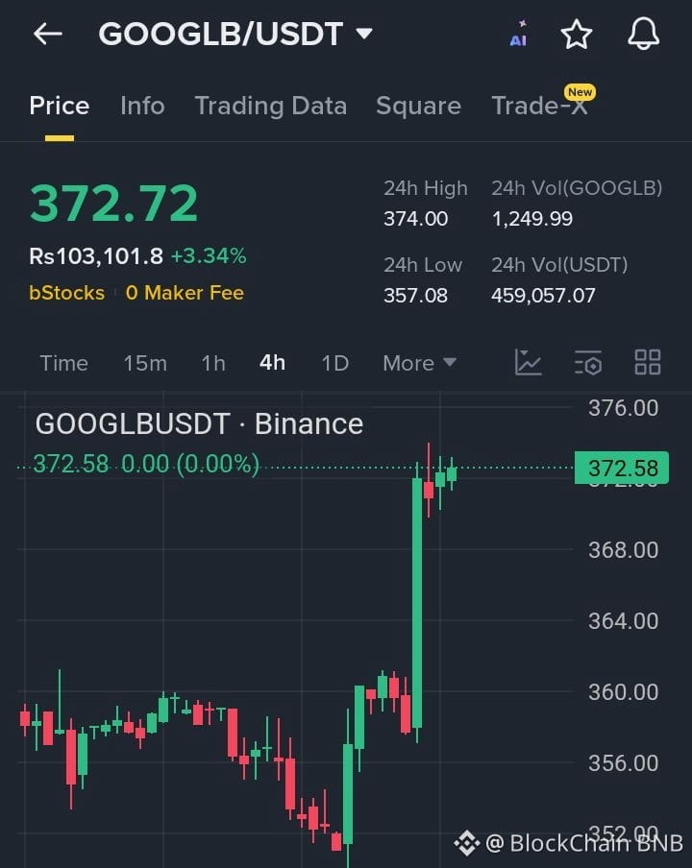This screenshot has height=868, width=692.
Task: Tap the large 372.72 last price
Action: point(113,204)
